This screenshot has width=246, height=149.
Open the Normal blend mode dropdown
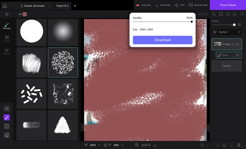pyautogui.click(x=226, y=32)
